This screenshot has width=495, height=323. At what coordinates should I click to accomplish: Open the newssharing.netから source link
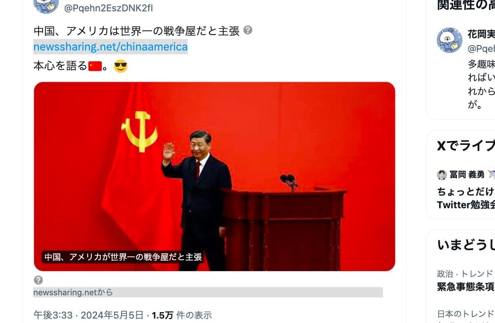[x=73, y=292]
